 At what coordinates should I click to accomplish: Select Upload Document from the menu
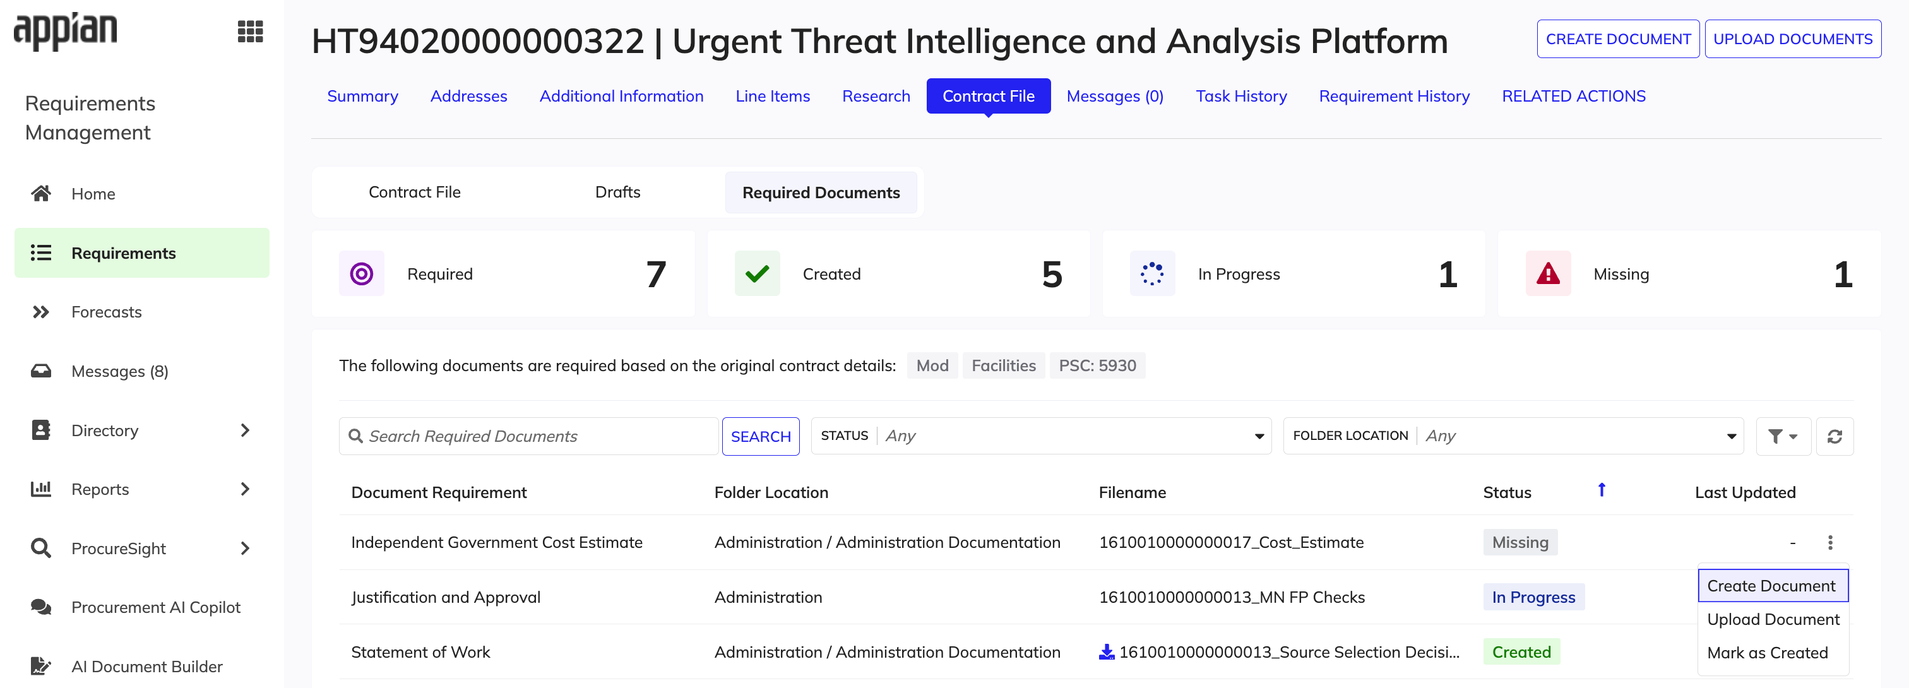(x=1773, y=619)
